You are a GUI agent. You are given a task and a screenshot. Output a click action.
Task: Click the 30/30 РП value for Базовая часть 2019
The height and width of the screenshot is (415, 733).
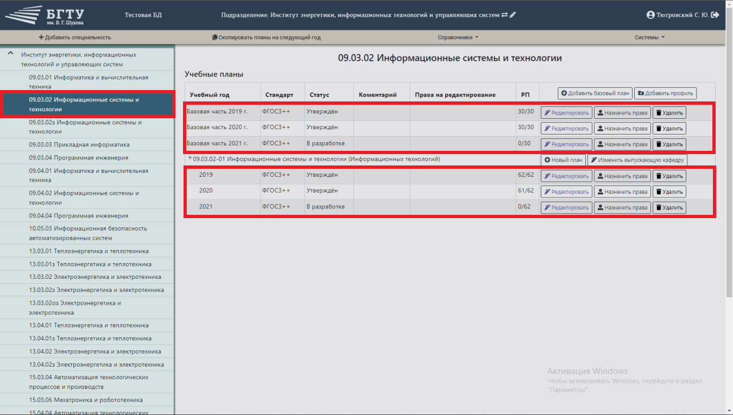tap(526, 111)
